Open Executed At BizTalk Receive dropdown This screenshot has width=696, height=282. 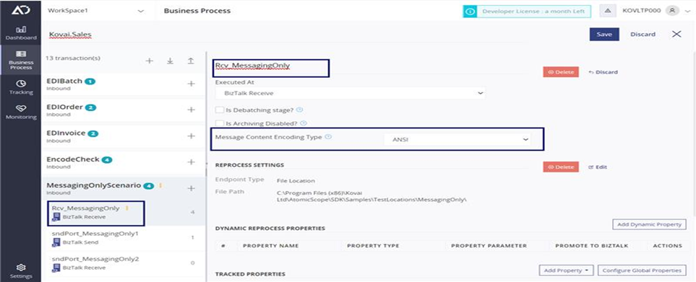point(350,94)
